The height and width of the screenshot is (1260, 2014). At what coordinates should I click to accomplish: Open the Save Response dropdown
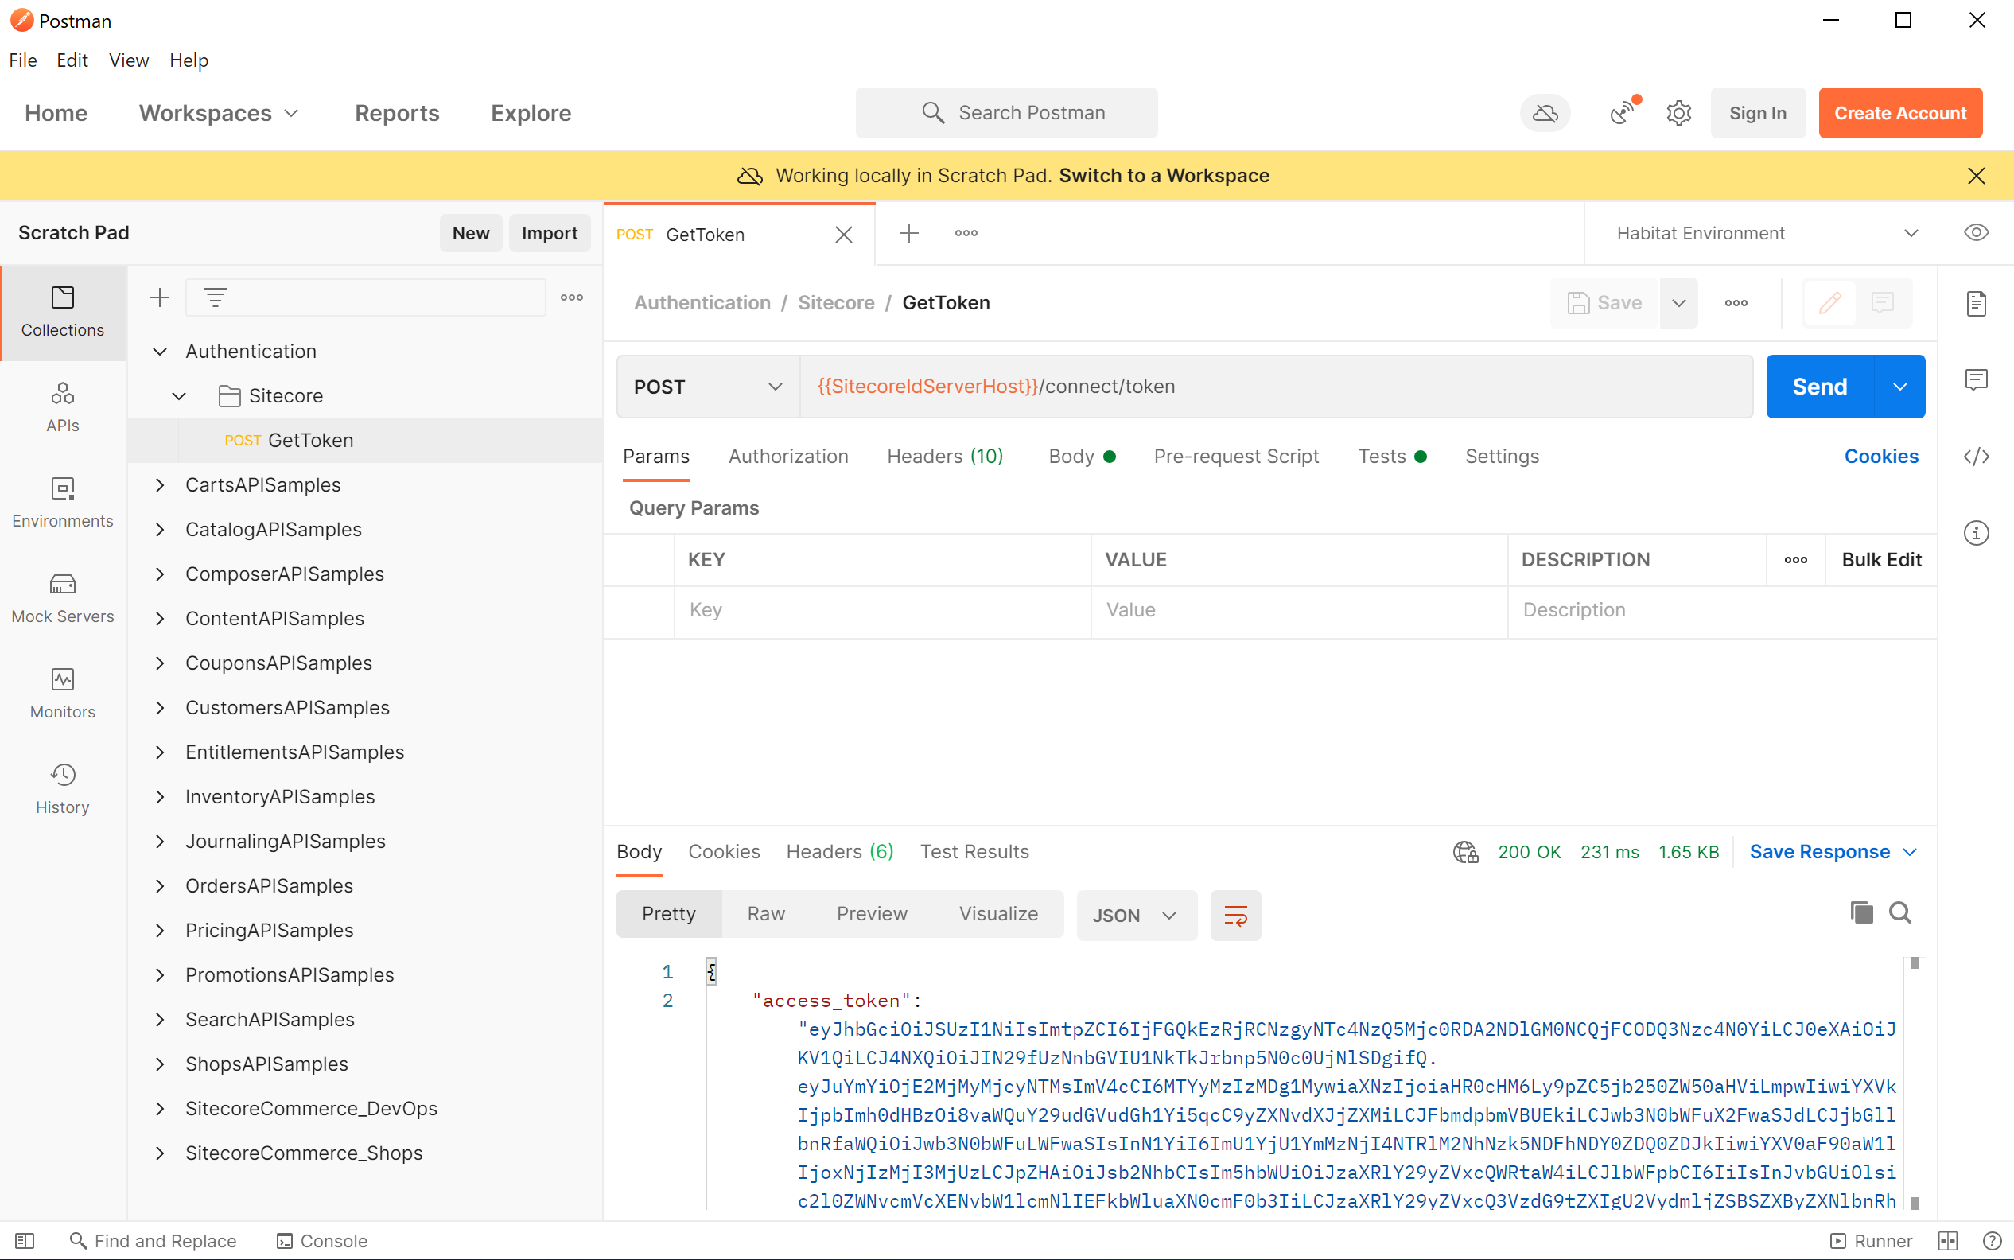(1833, 852)
